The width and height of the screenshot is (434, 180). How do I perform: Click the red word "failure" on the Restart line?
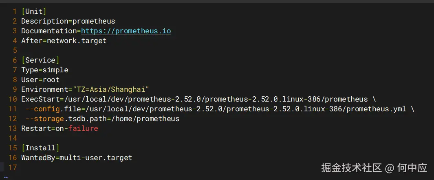tap(83, 128)
